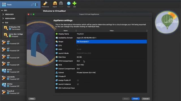Select the TinyOL9 virtual machine

13,92
